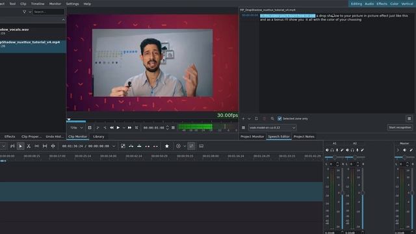Image resolution: width=416 pixels, height=234 pixels.
Task: Click the set zone in point icon
Action: (97, 128)
